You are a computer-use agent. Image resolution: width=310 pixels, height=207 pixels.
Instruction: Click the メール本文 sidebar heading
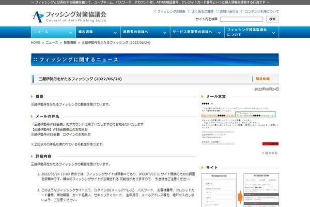(215, 96)
